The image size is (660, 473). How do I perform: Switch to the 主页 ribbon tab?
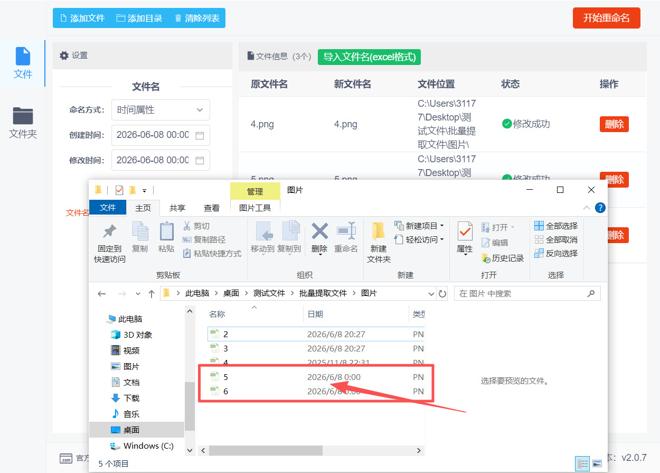143,208
